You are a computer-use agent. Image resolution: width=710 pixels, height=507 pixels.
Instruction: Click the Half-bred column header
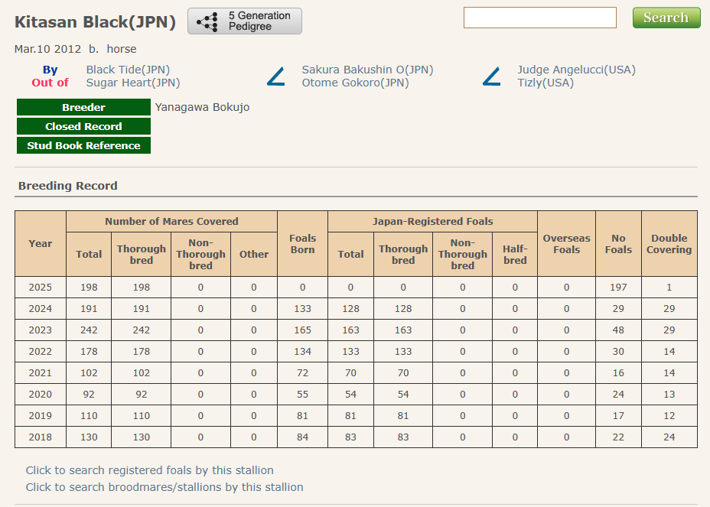point(515,255)
